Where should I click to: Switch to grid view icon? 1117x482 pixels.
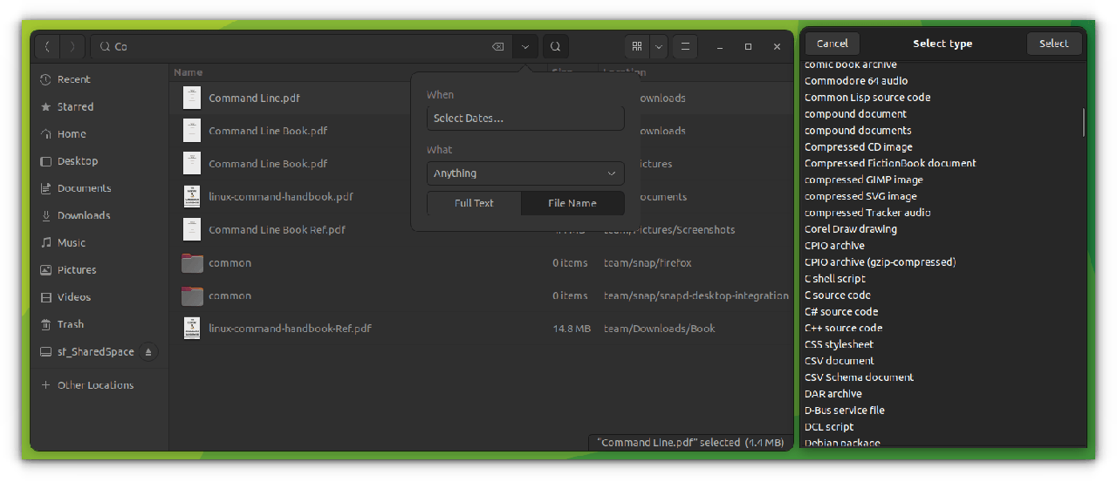(x=637, y=46)
